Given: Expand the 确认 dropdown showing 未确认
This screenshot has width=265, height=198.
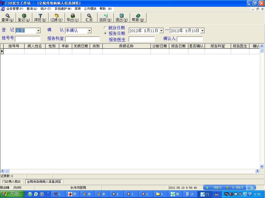Looking at the screenshot, I should click(x=89, y=31).
